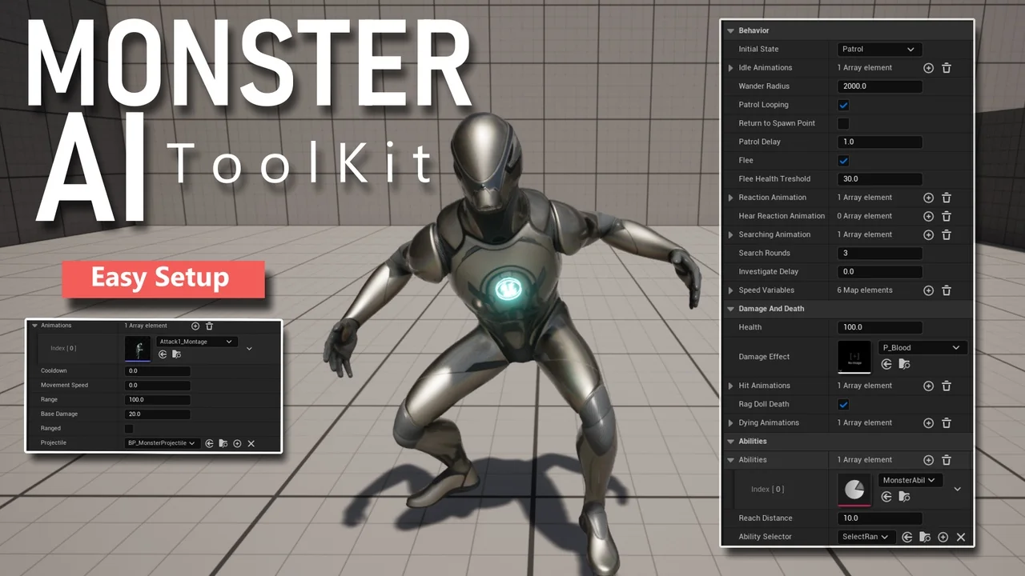The height and width of the screenshot is (576, 1025).
Task: Select the Attack1_Montage thumbnail
Action: pyautogui.click(x=137, y=350)
